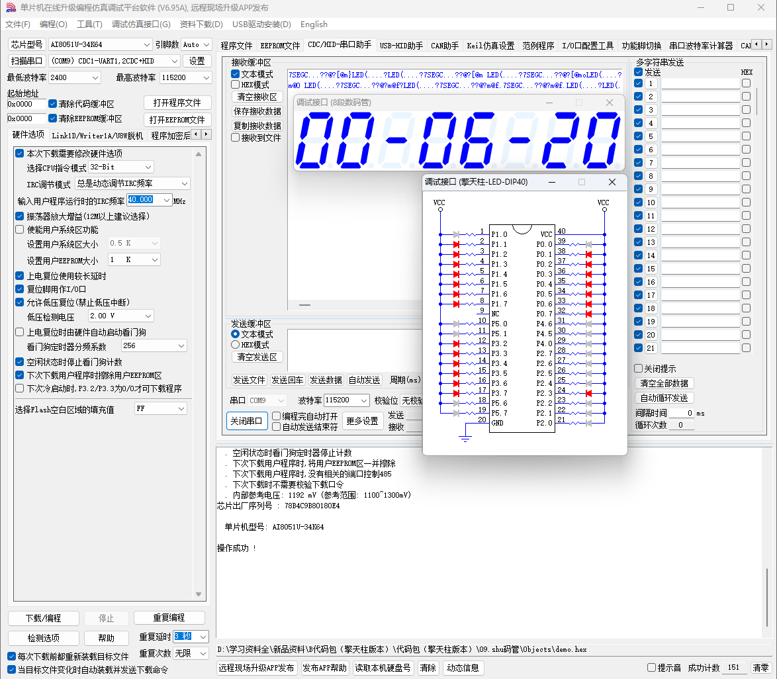Image resolution: width=777 pixels, height=679 pixels.
Task: Click the 下载/编程 button
Action: point(44,618)
